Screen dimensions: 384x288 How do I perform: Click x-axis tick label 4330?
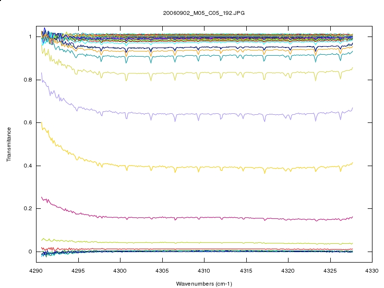click(x=372, y=271)
